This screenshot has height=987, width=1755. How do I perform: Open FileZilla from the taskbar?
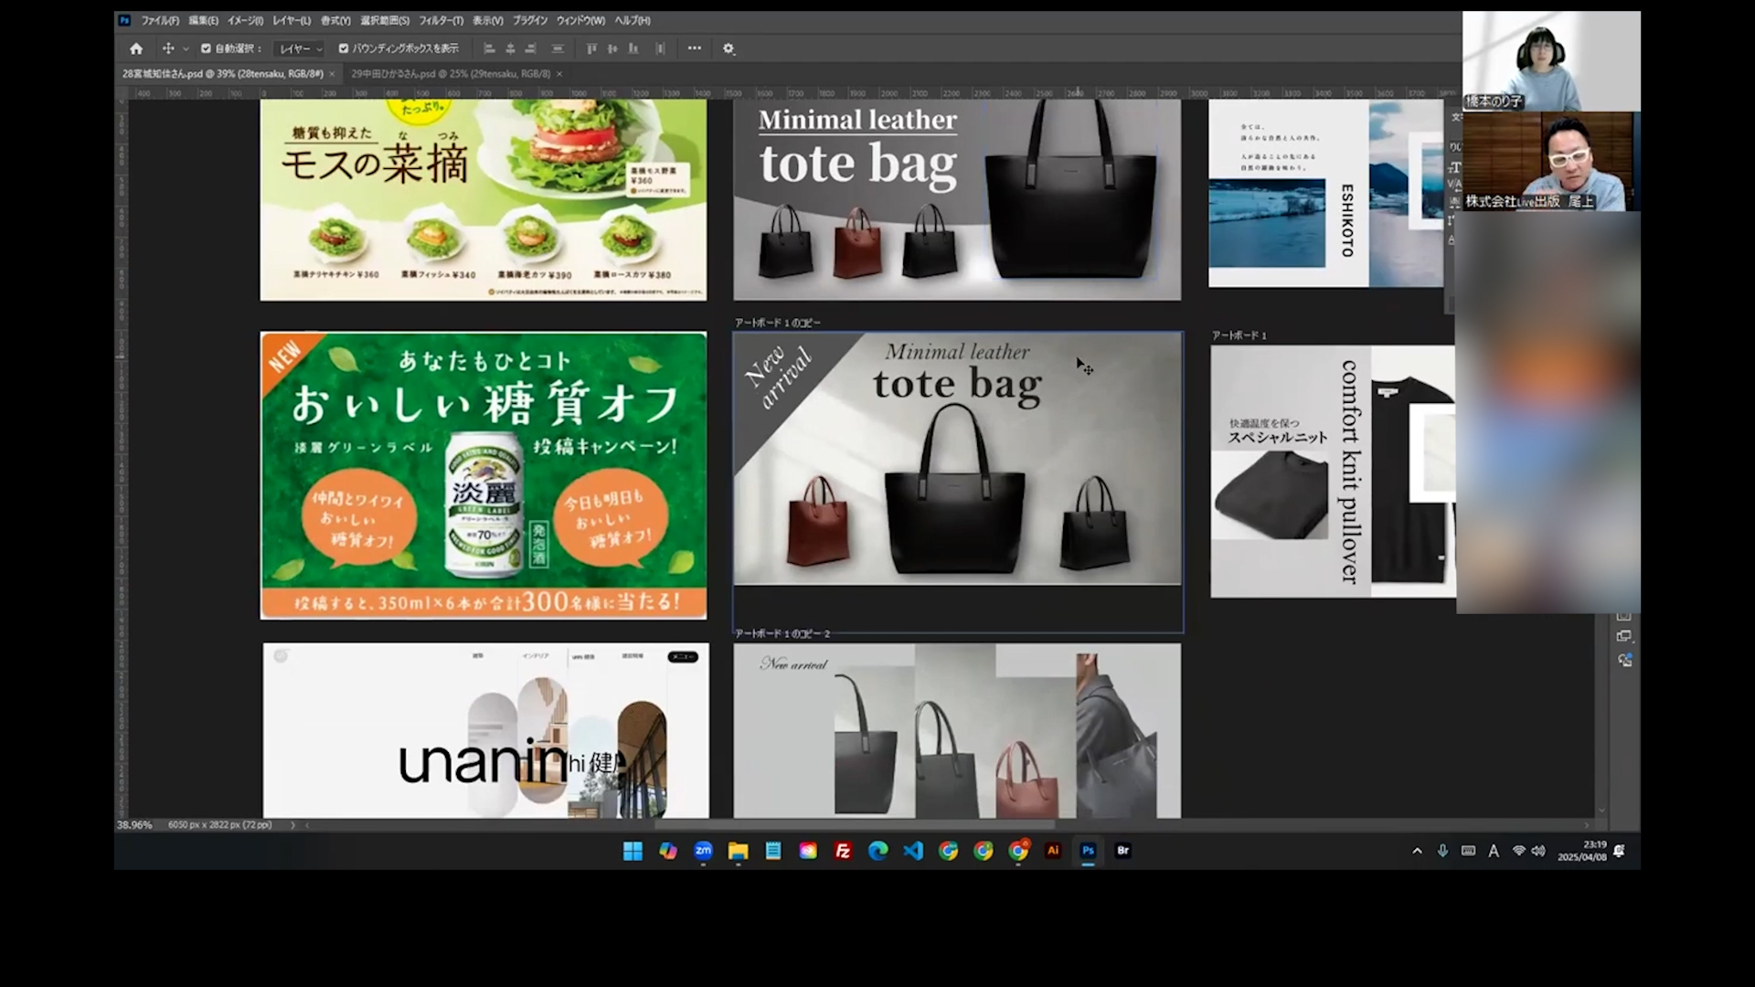[843, 851]
